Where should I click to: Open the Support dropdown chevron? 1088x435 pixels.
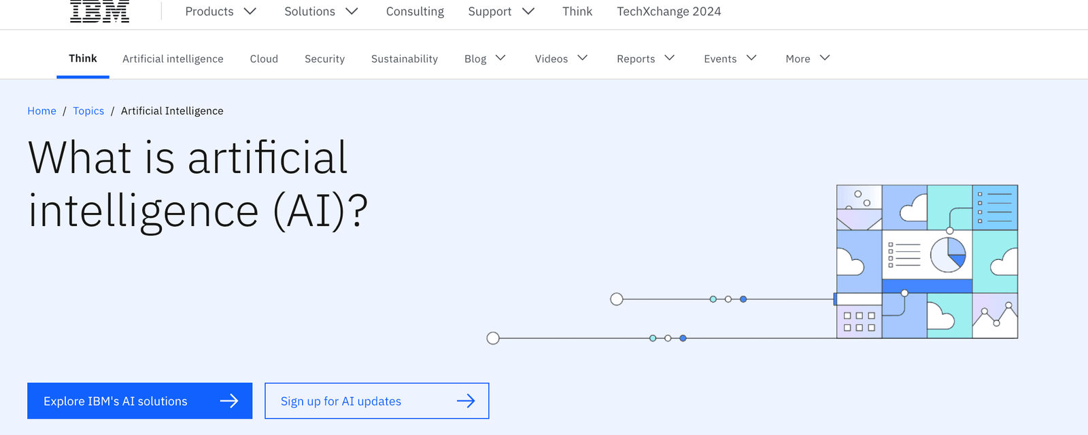[528, 12]
